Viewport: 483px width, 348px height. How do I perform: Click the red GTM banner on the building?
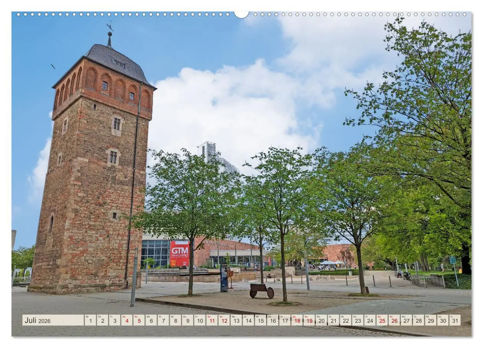pos(179,253)
